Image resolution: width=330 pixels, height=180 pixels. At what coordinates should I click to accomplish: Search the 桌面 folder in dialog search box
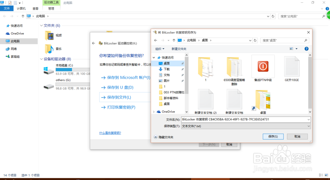[285, 40]
